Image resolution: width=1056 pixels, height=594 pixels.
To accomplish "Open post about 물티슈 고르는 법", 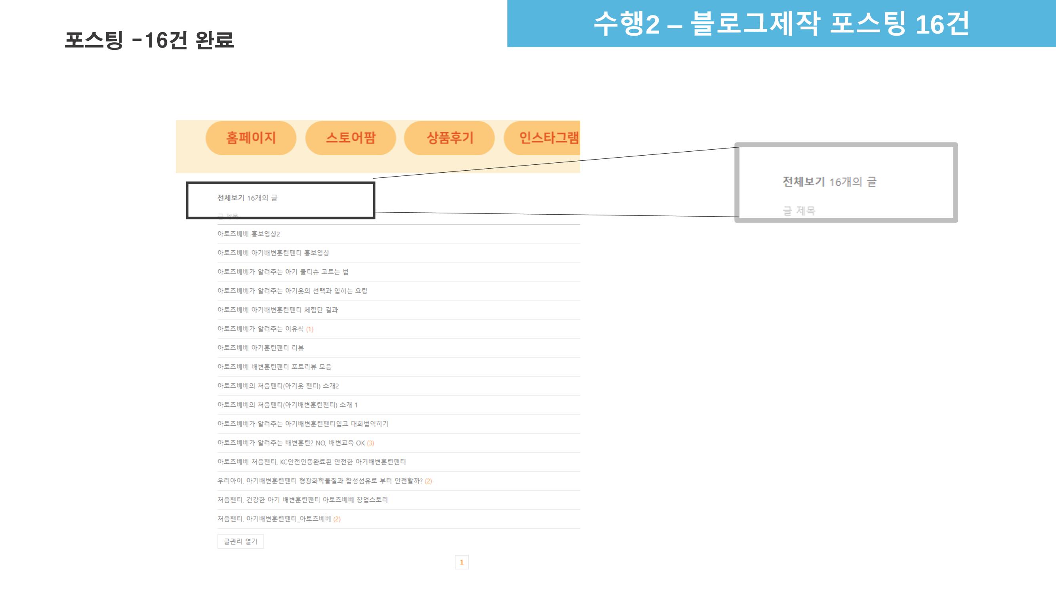I will (x=282, y=272).
